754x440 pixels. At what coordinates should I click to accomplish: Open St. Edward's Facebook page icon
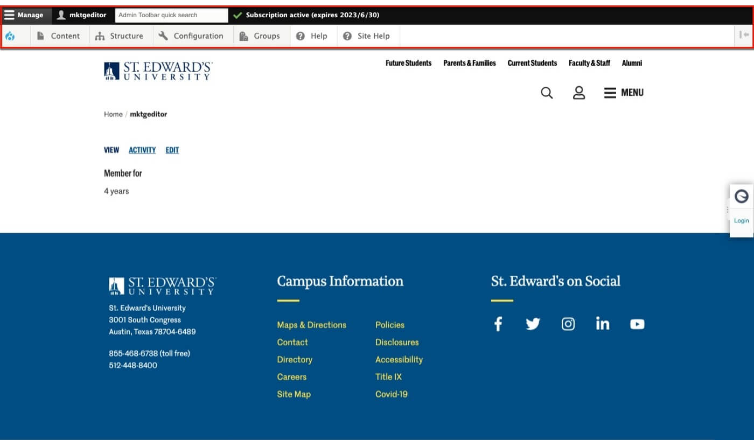498,324
